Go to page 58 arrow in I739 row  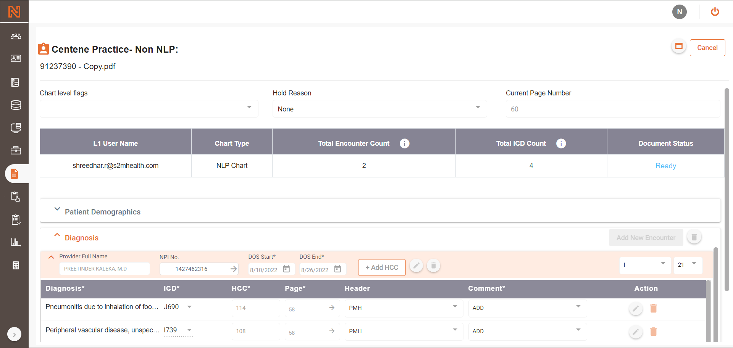[x=332, y=331]
